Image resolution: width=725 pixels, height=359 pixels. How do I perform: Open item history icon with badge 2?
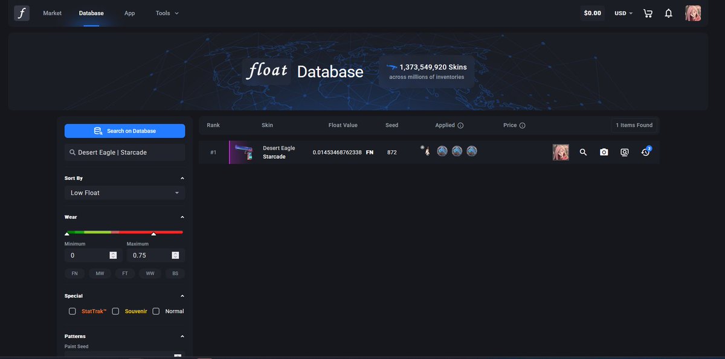pos(645,152)
